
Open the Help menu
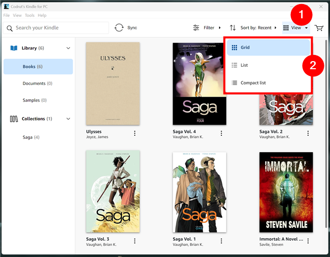(x=42, y=15)
